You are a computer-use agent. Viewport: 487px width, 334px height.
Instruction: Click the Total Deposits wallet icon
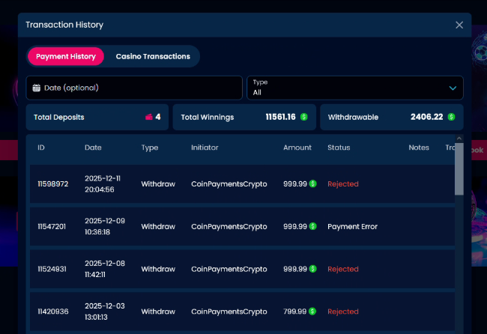[x=149, y=117]
